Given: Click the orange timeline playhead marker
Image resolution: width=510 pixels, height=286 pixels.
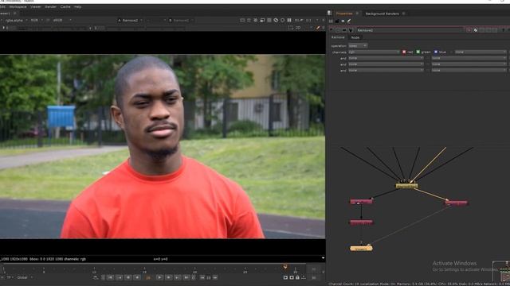Looking at the screenshot, I should 285,267.
